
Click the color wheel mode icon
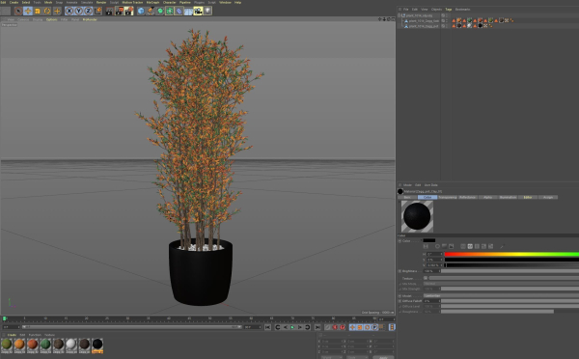(437, 246)
